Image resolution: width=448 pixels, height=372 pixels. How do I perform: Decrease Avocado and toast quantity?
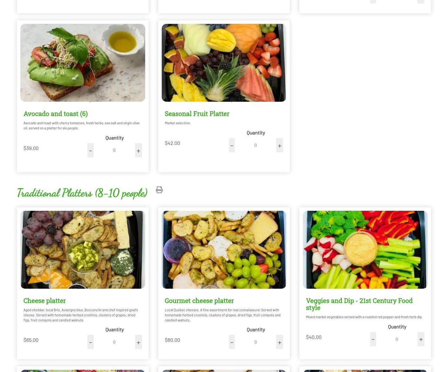click(x=91, y=150)
